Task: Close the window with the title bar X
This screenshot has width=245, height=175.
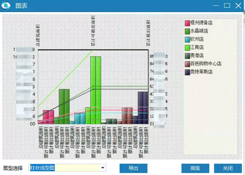Action: (x=238, y=6)
